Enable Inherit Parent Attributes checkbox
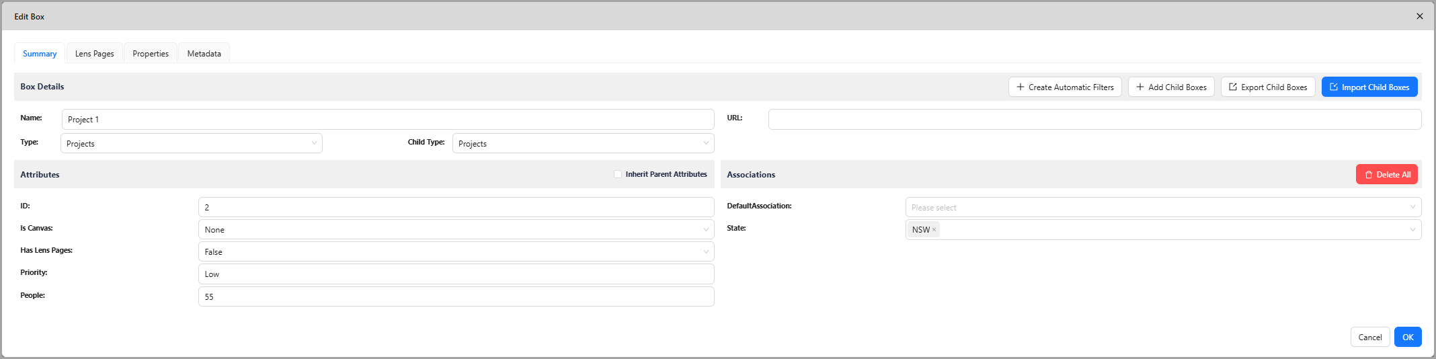This screenshot has width=1436, height=359. 618,174
